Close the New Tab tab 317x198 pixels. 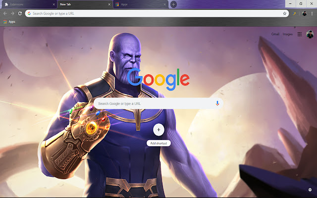109,4
